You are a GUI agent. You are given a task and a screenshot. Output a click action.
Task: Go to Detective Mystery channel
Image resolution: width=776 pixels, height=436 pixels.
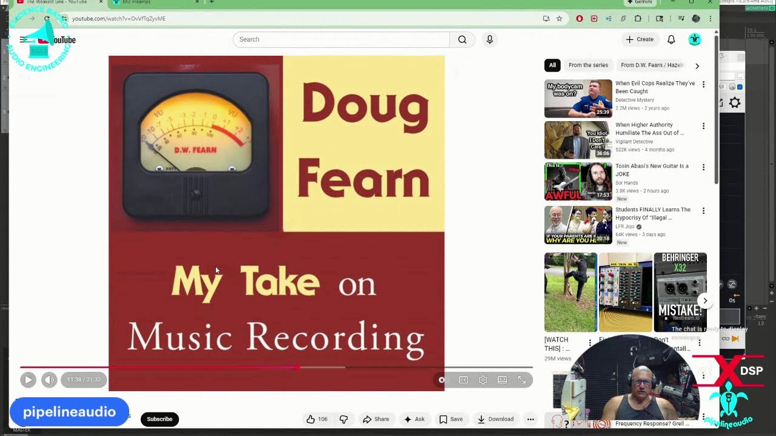pos(635,100)
